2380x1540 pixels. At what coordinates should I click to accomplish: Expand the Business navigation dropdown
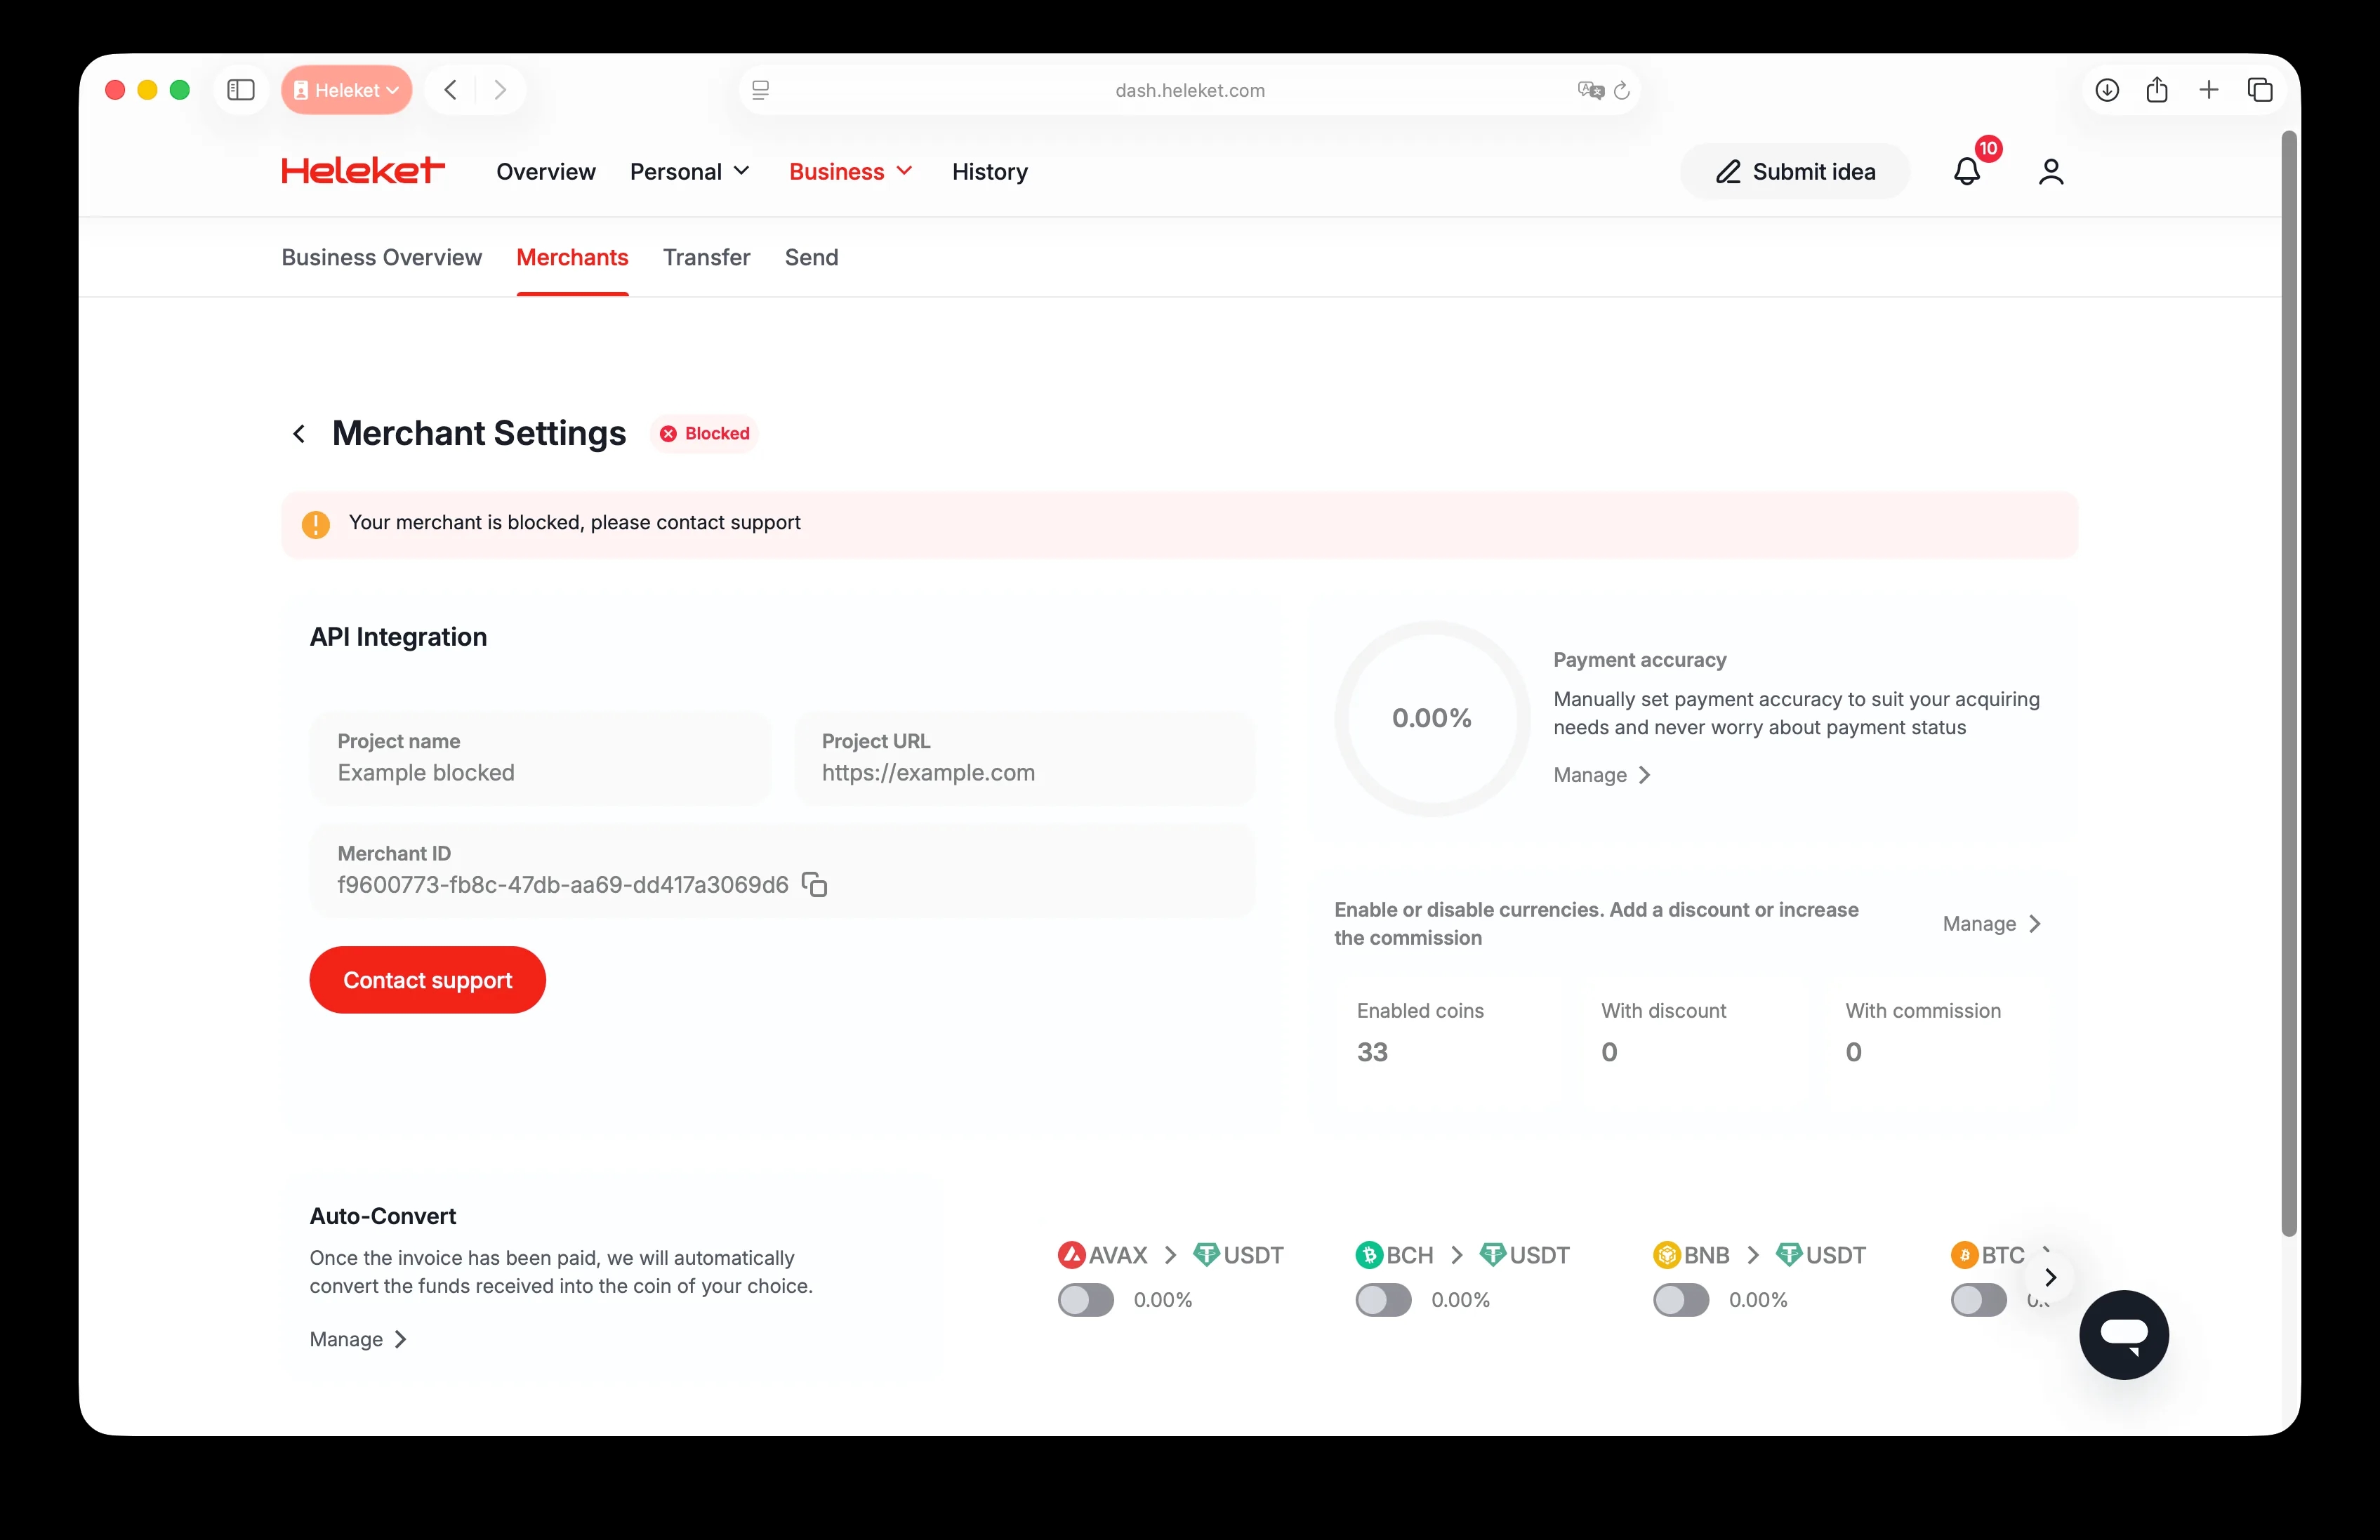[x=850, y=171]
